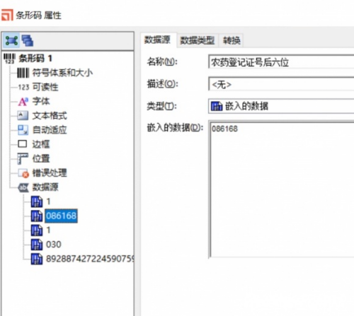Screen dimensions: 354x316
Task: Click the data icon beside 8928874272245907
Action: coord(37,259)
